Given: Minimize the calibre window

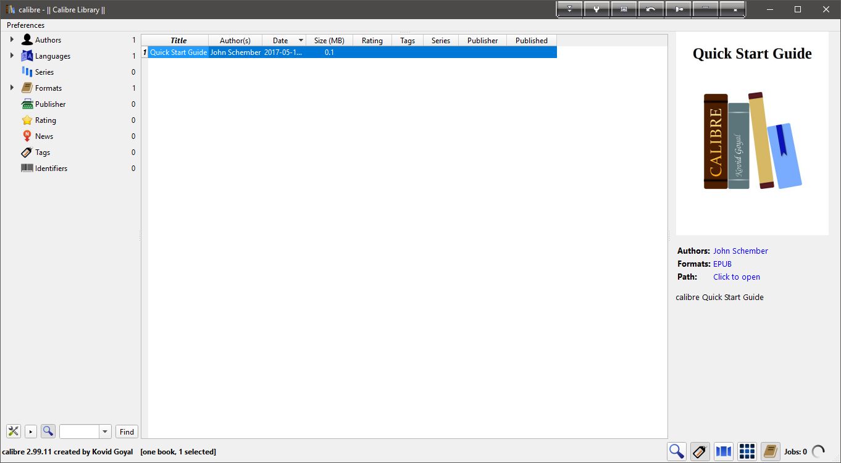Looking at the screenshot, I should pyautogui.click(x=770, y=9).
